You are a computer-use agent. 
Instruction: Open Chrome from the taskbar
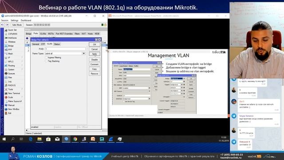click(x=75, y=139)
